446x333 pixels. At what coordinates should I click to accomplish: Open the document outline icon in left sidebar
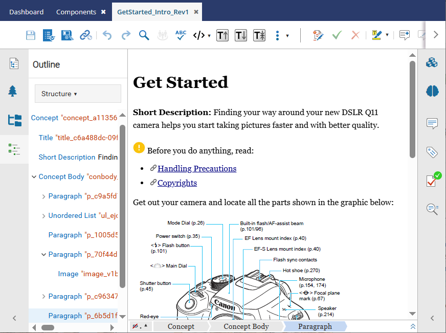(x=14, y=63)
